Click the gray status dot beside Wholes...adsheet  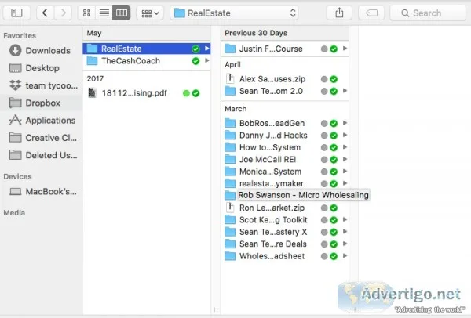click(324, 256)
